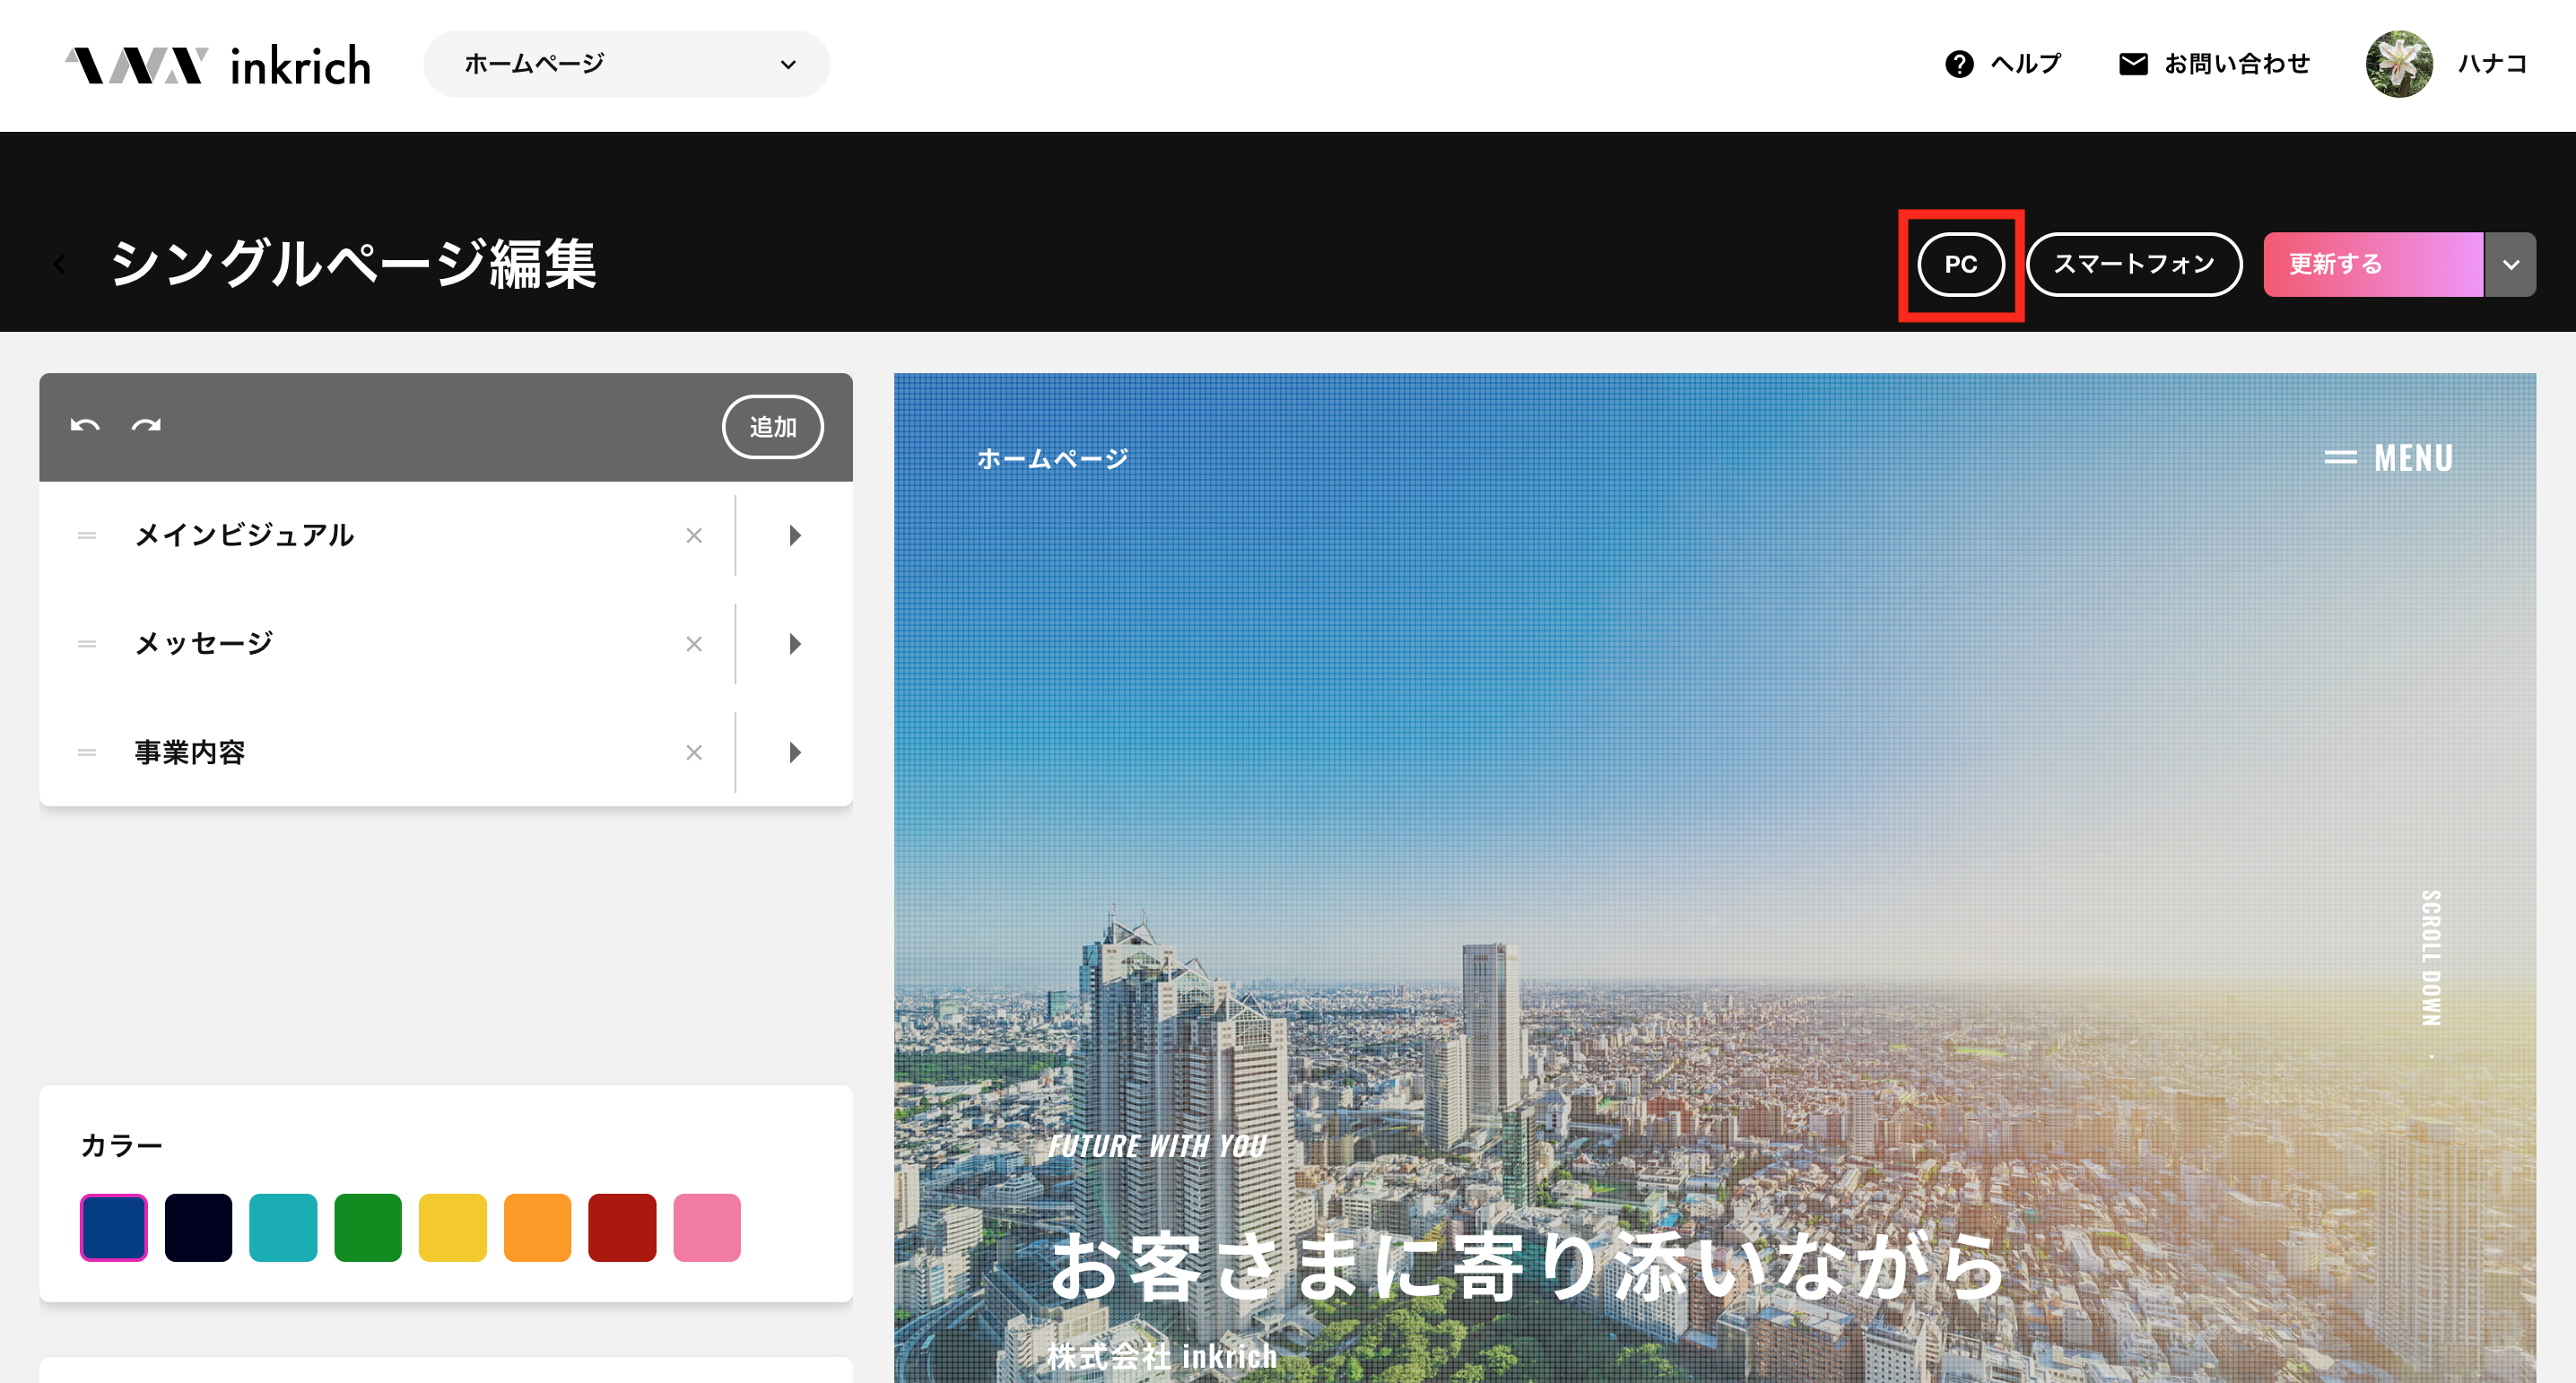The image size is (2576, 1383).
Task: Expand the 事業内容 section settings
Action: pos(795,752)
